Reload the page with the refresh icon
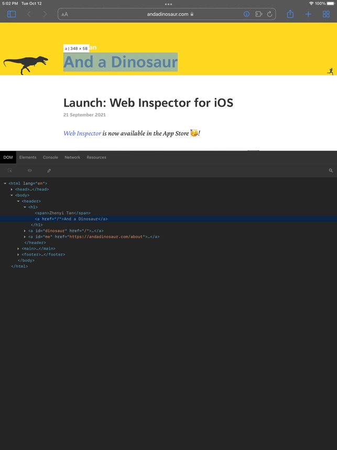Image resolution: width=337 pixels, height=450 pixels. click(x=269, y=14)
